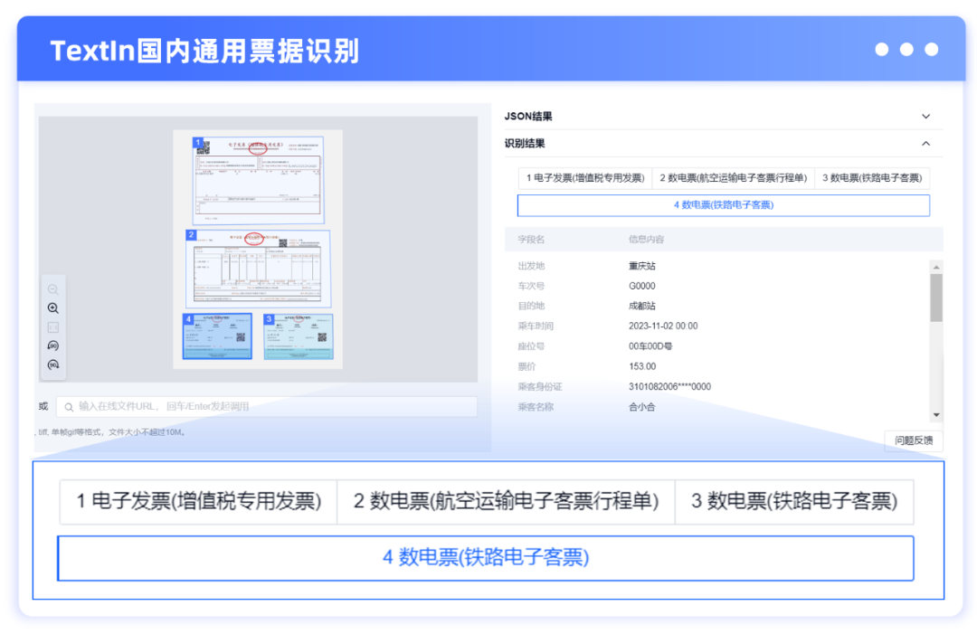Click the 问题反馈 button
This screenshot has height=634, width=977.
click(x=914, y=440)
